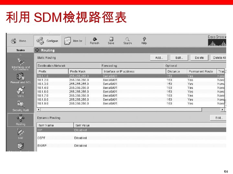Select Firewall and ACL task
Viewport: 233px width, 174px height.
[21, 78]
